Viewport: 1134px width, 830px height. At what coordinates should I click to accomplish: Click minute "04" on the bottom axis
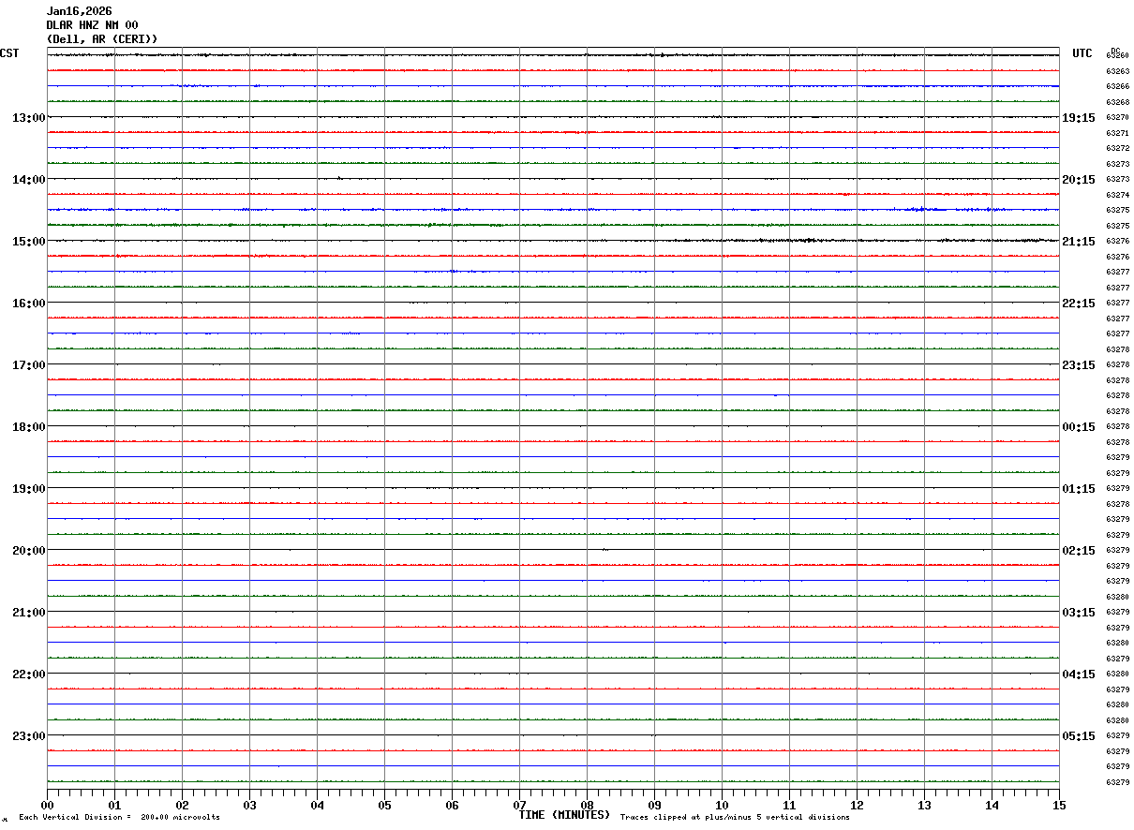tap(317, 805)
